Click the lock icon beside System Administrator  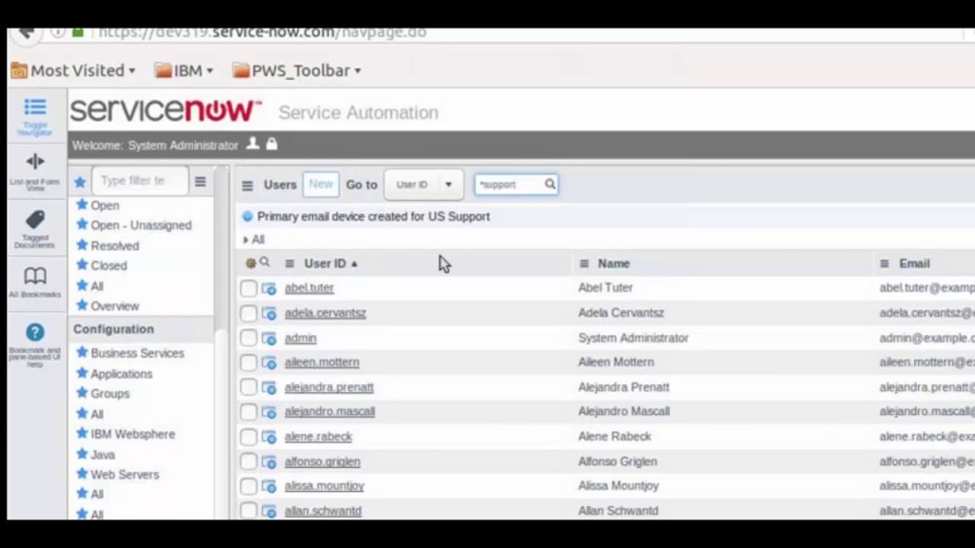272,145
